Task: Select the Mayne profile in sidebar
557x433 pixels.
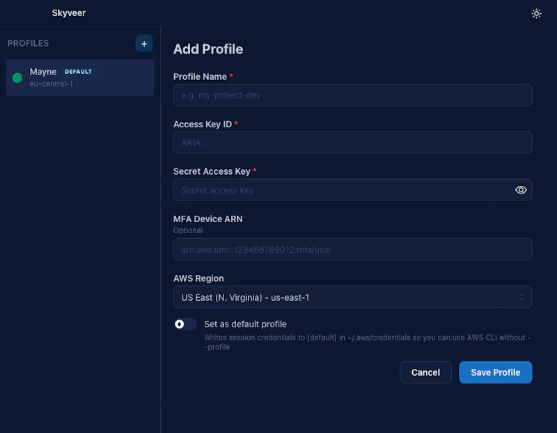Action: [80, 77]
